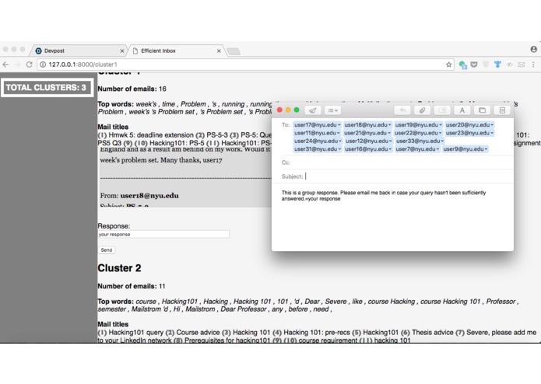Click the 'Course advice' mail title

coord(198,333)
